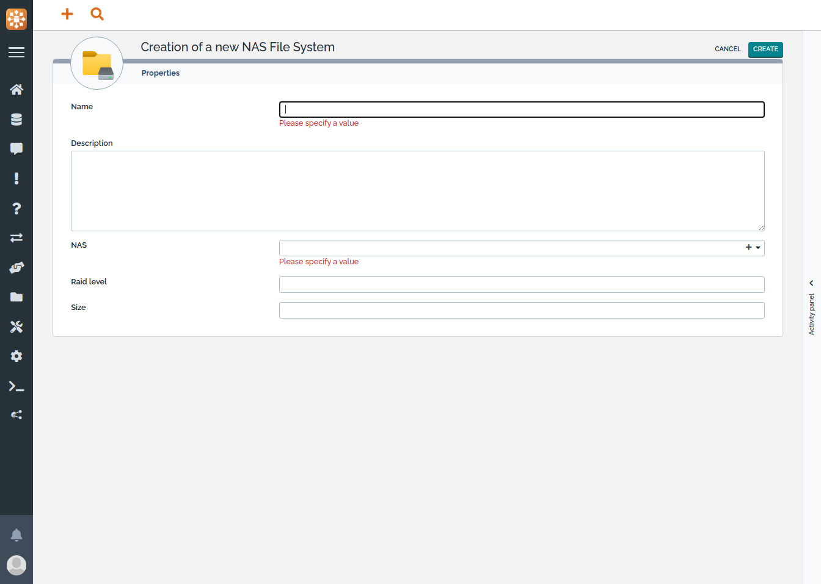Viewport: 821px width, 584px height.
Task: Expand the Activity panel chevron
Action: (x=811, y=283)
